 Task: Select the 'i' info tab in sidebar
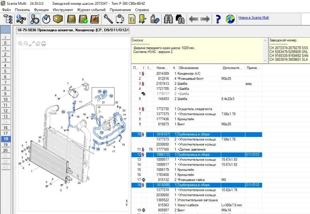pos(5,37)
